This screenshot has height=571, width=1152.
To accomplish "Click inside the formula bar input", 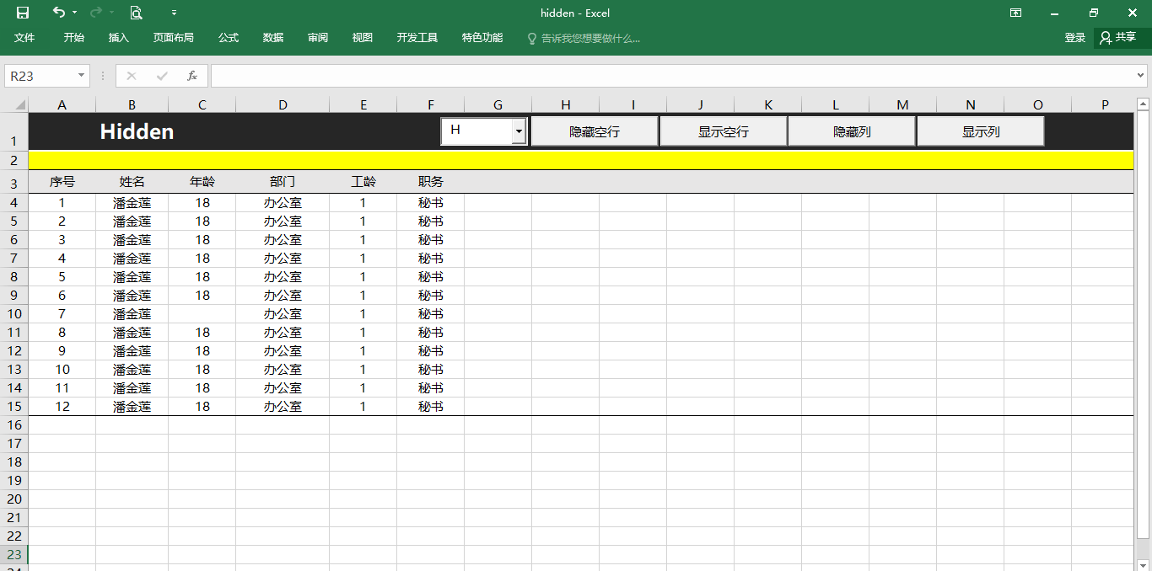I will (x=672, y=76).
